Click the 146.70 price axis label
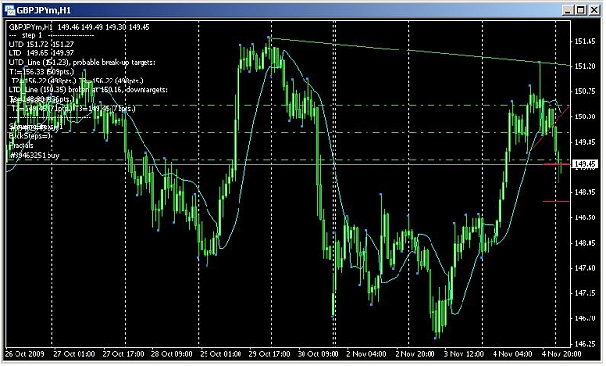 pyautogui.click(x=585, y=318)
